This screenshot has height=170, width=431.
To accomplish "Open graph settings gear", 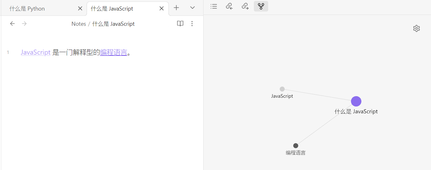I will (416, 29).
